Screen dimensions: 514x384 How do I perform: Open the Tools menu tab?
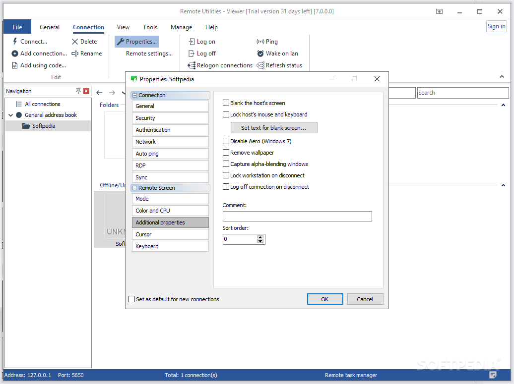pyautogui.click(x=150, y=27)
